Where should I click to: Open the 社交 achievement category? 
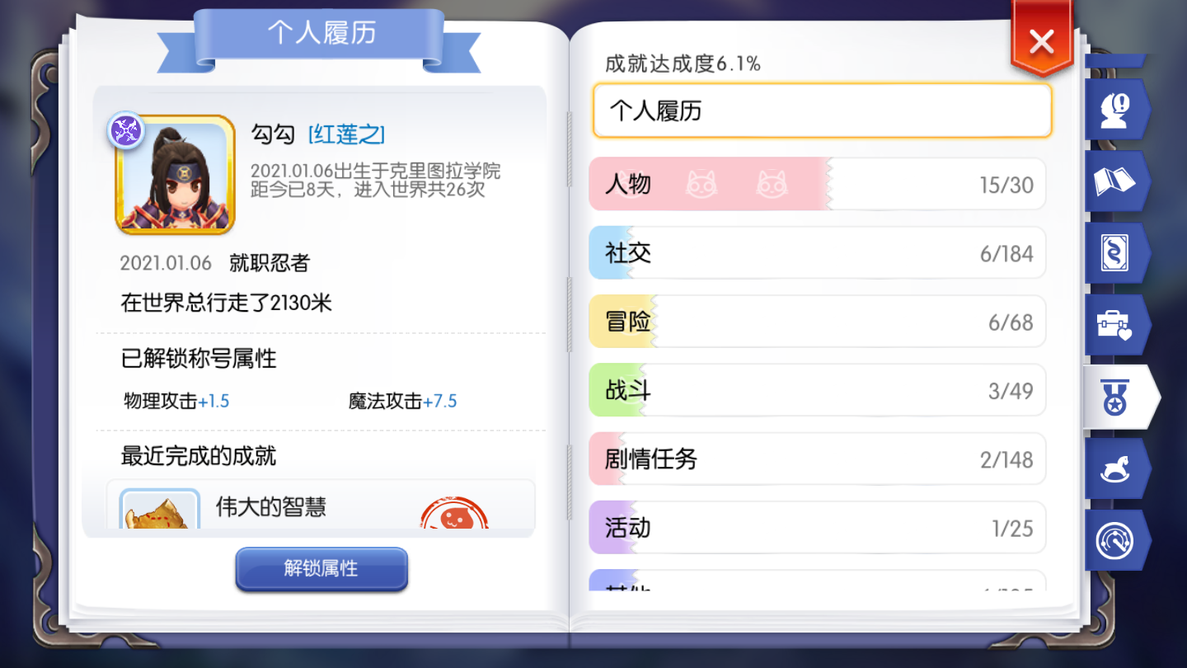[817, 253]
